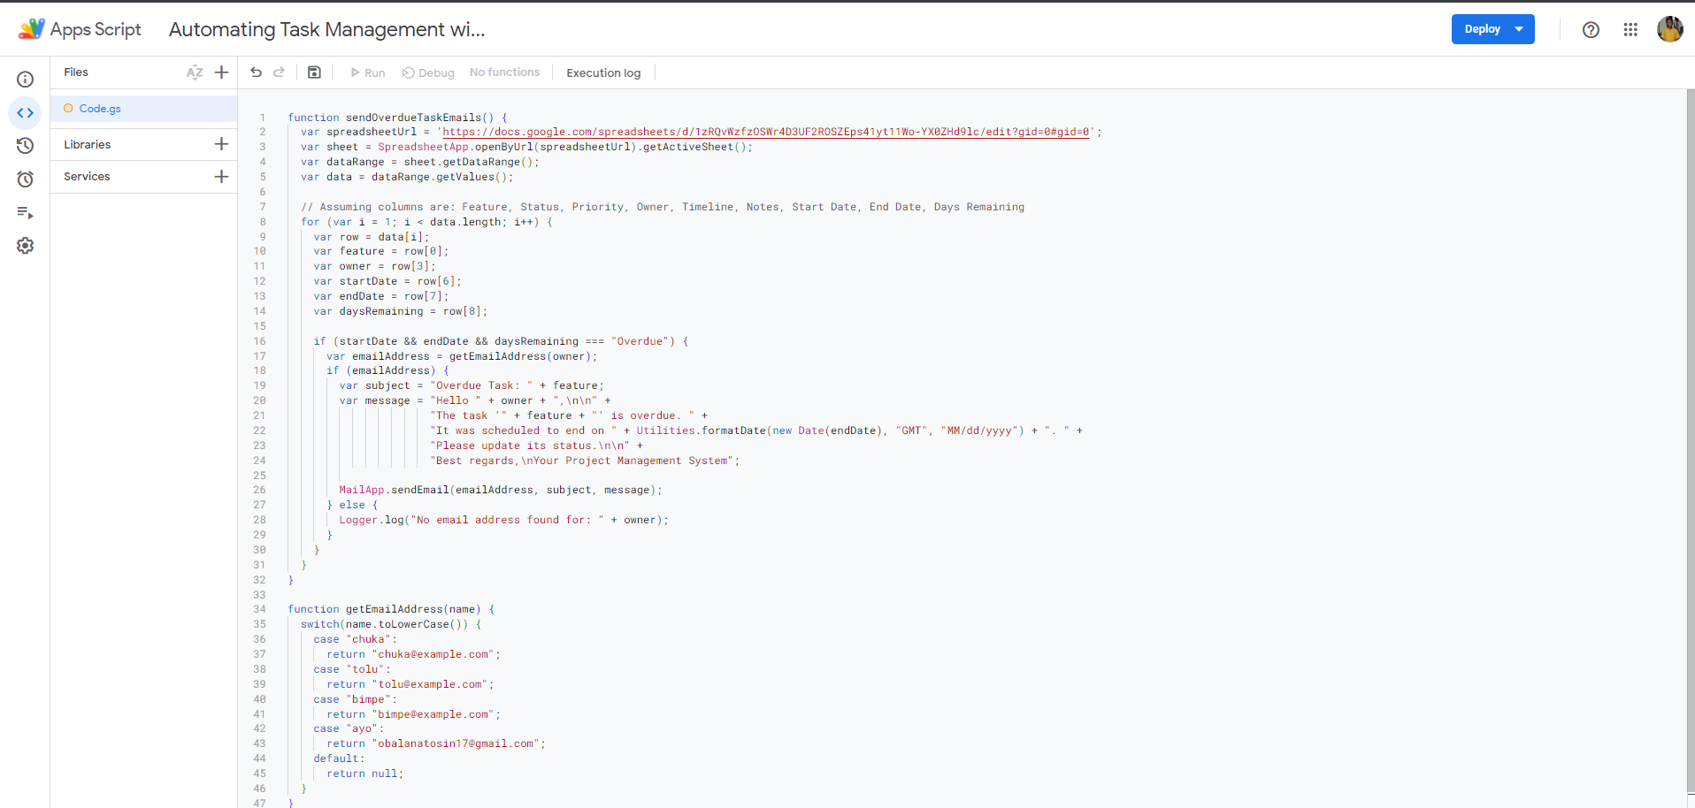Open the 'No functions' function selector
Viewport: 1695px width, 808px height.
504,72
